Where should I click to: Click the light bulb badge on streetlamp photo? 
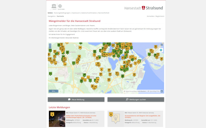tap(52, 114)
